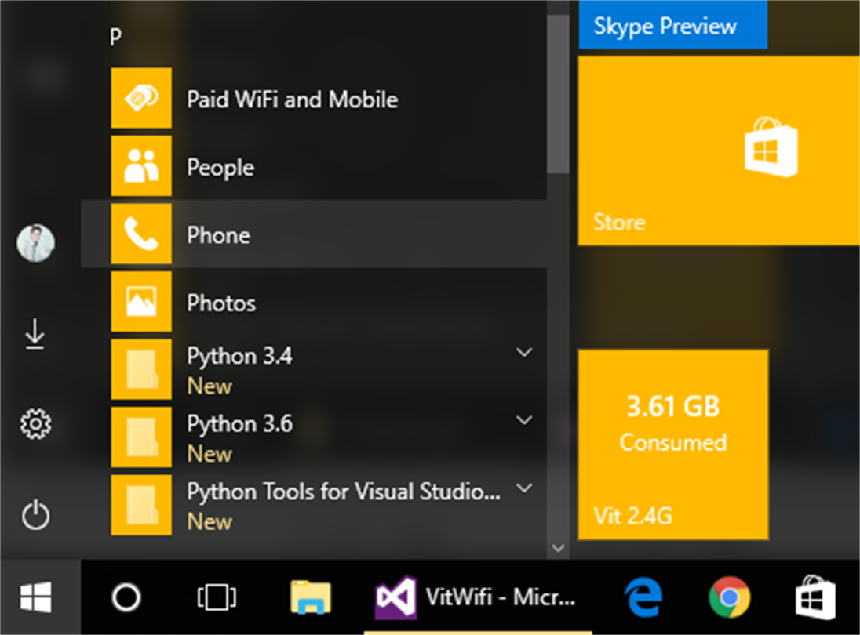The image size is (860, 635).
Task: Click the "Python 3.6" label text
Action: [239, 425]
